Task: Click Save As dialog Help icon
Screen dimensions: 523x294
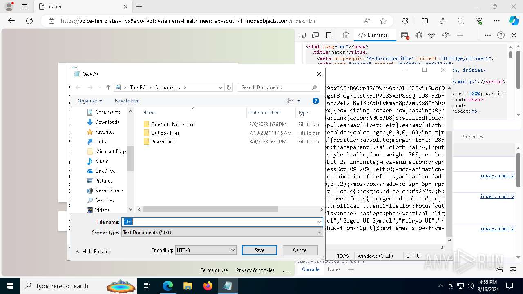Action: click(315, 101)
